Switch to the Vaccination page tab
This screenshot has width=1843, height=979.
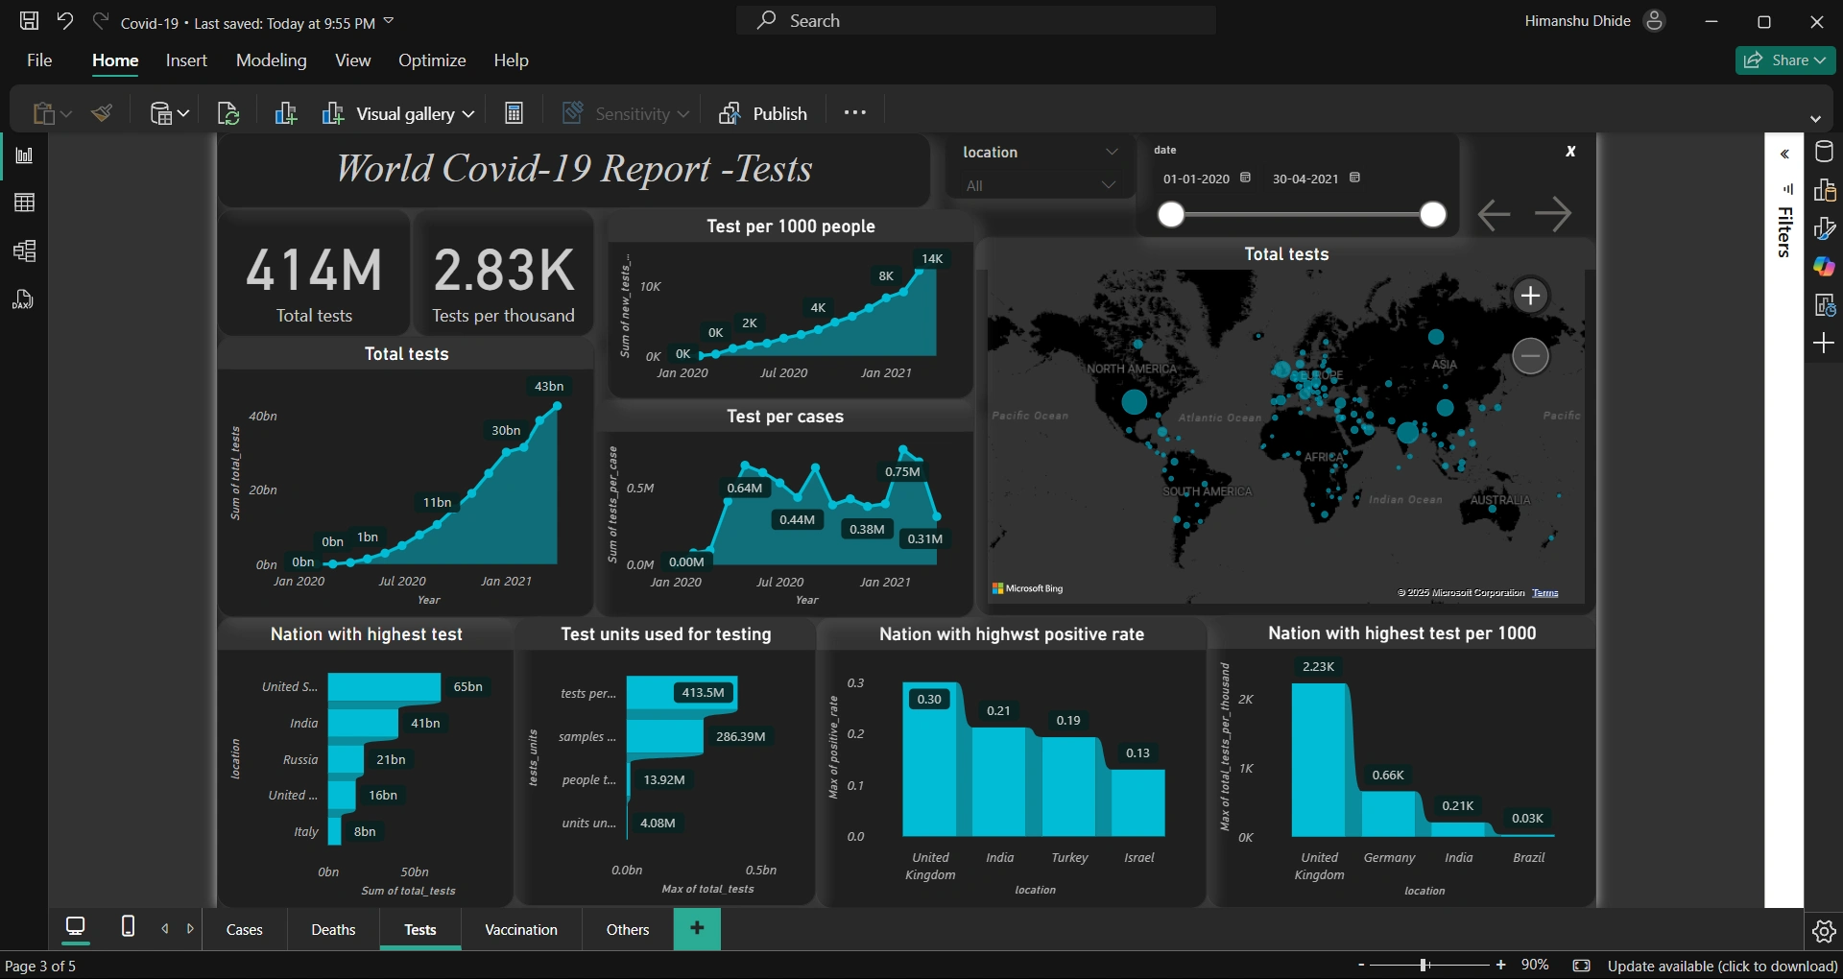521,929
